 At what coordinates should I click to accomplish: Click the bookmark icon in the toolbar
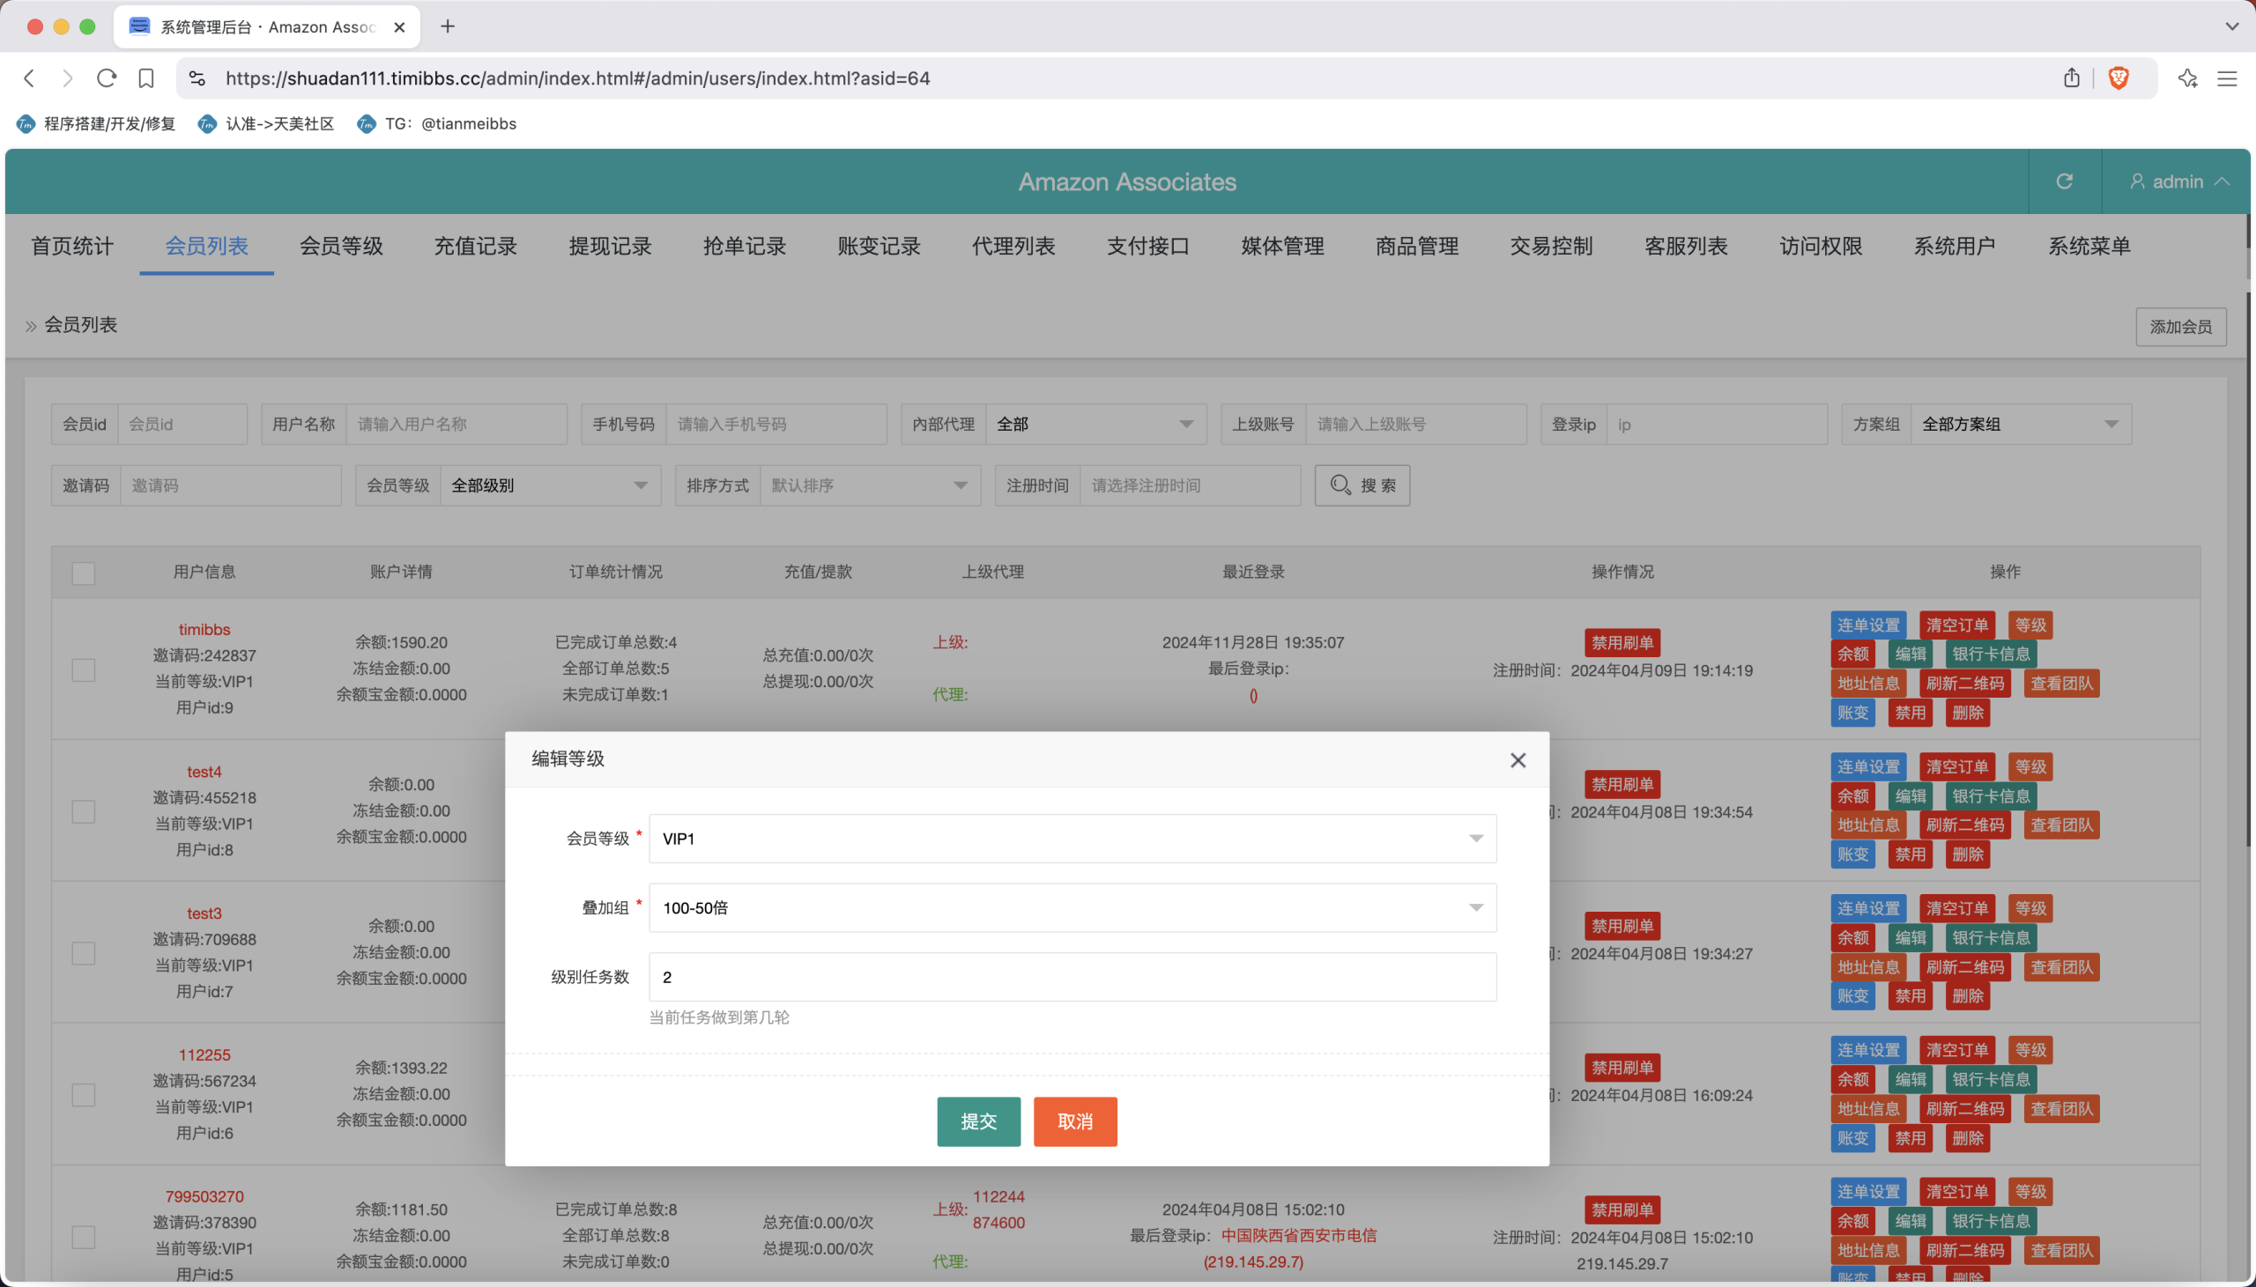coord(147,78)
